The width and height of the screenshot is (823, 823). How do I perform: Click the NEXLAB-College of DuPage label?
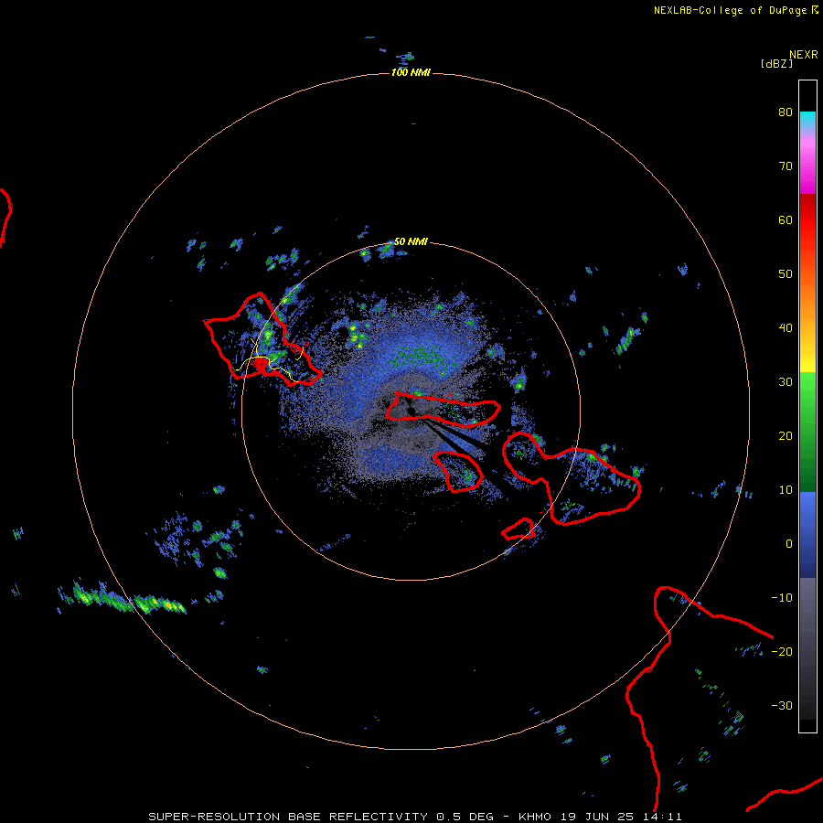730,10
